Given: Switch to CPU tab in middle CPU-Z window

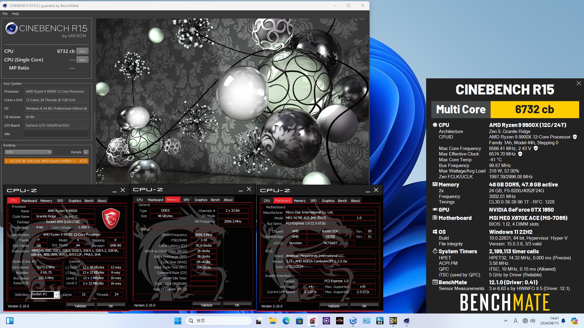Looking at the screenshot, I should [140, 200].
